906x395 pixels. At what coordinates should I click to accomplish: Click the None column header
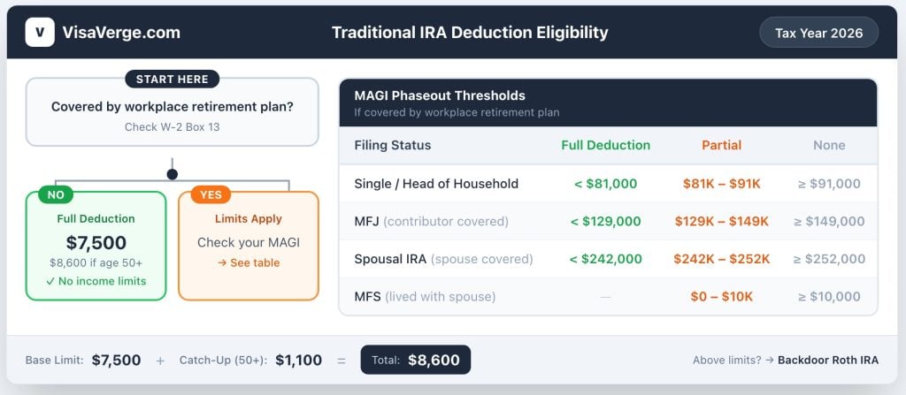(x=829, y=145)
